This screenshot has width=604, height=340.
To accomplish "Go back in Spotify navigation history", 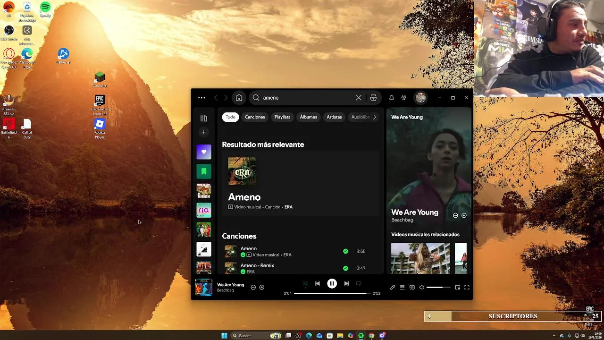I will click(x=216, y=98).
